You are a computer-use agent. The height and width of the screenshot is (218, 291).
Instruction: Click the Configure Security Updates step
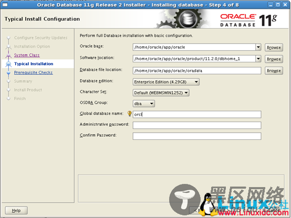pyautogui.click(x=40, y=38)
